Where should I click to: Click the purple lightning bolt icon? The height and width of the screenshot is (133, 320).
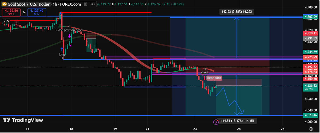pos(216,122)
